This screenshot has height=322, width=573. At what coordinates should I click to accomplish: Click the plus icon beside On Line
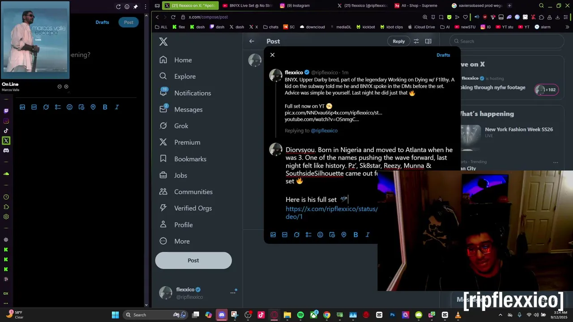(x=66, y=87)
